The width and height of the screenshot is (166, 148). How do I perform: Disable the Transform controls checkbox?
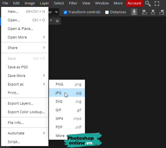[x=66, y=12]
